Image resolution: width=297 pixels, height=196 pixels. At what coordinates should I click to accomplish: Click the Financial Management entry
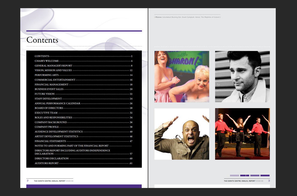(52, 85)
